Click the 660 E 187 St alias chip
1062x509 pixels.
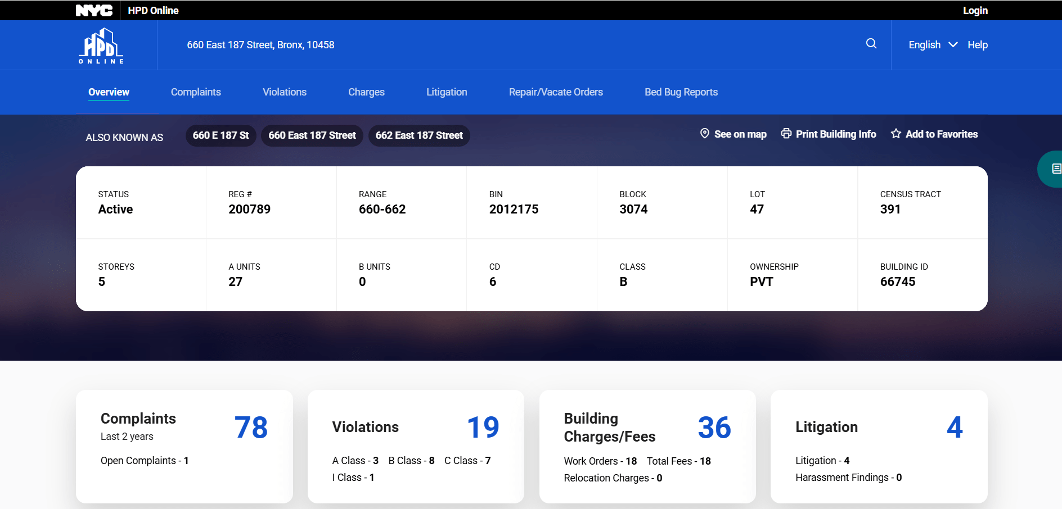pos(220,135)
